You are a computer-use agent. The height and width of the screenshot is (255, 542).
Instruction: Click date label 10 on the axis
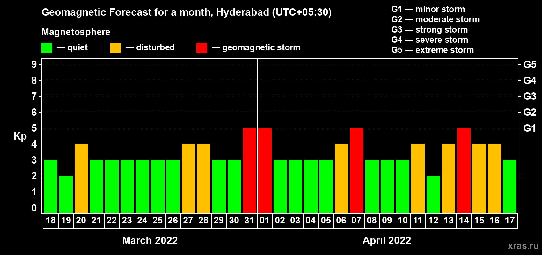[x=403, y=221]
